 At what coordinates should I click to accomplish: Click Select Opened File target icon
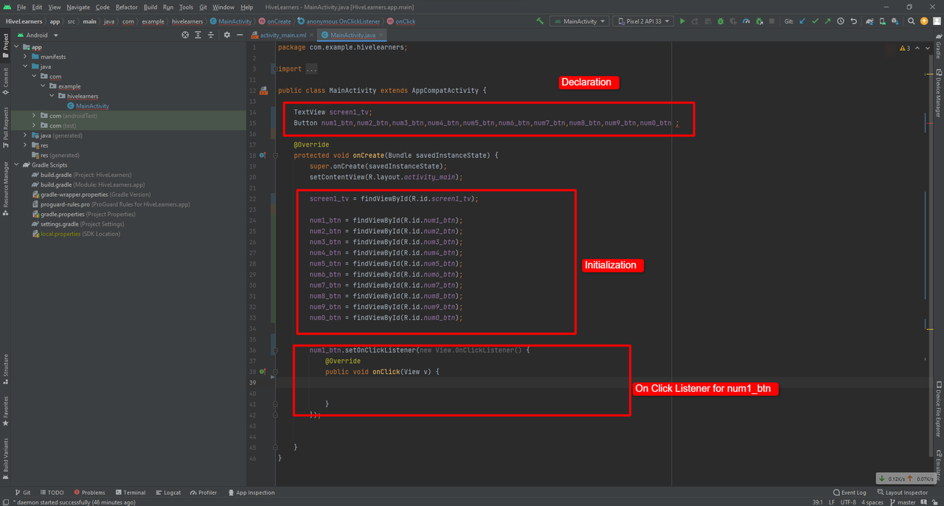185,35
